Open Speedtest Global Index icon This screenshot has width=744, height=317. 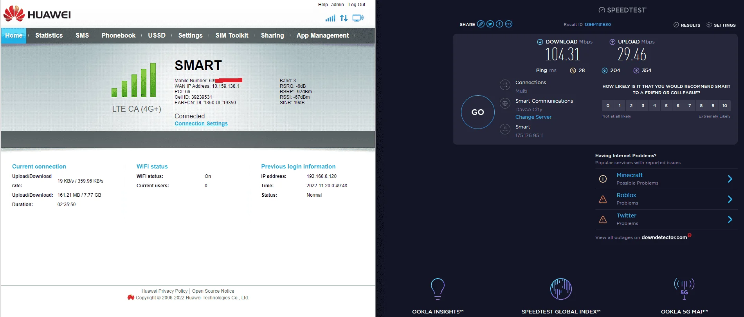tap(561, 289)
